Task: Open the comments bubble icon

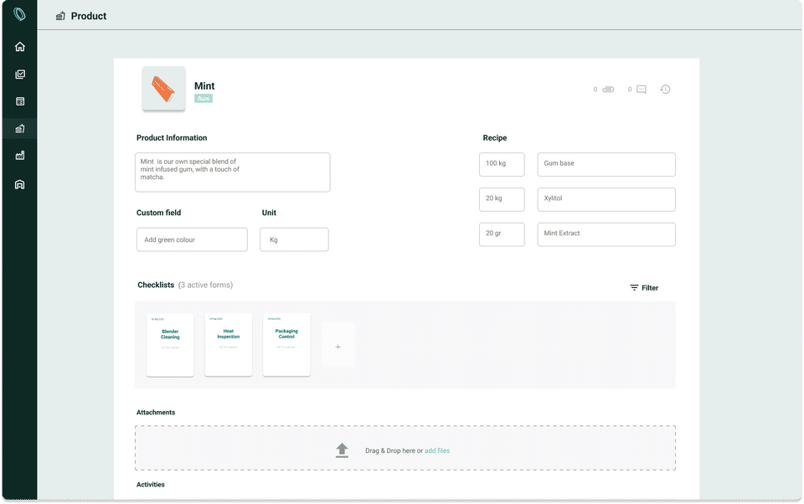Action: point(642,90)
